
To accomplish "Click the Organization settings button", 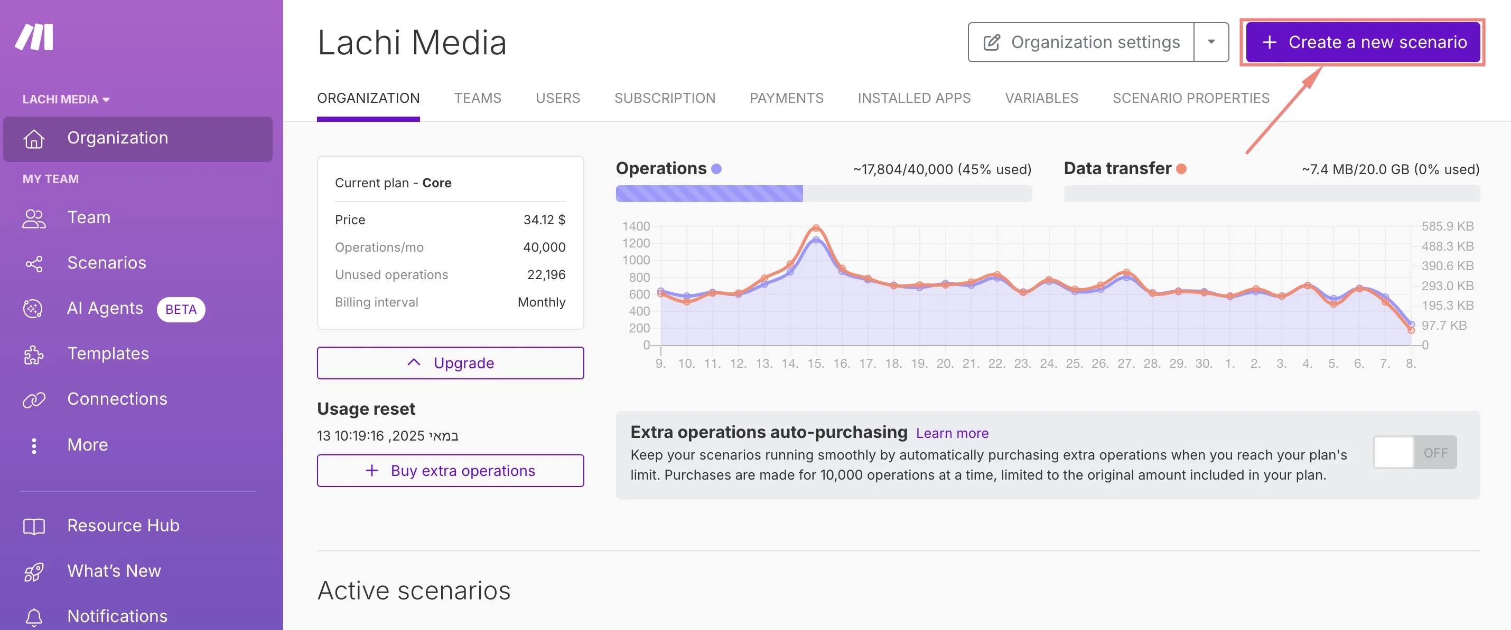I will point(1081,42).
